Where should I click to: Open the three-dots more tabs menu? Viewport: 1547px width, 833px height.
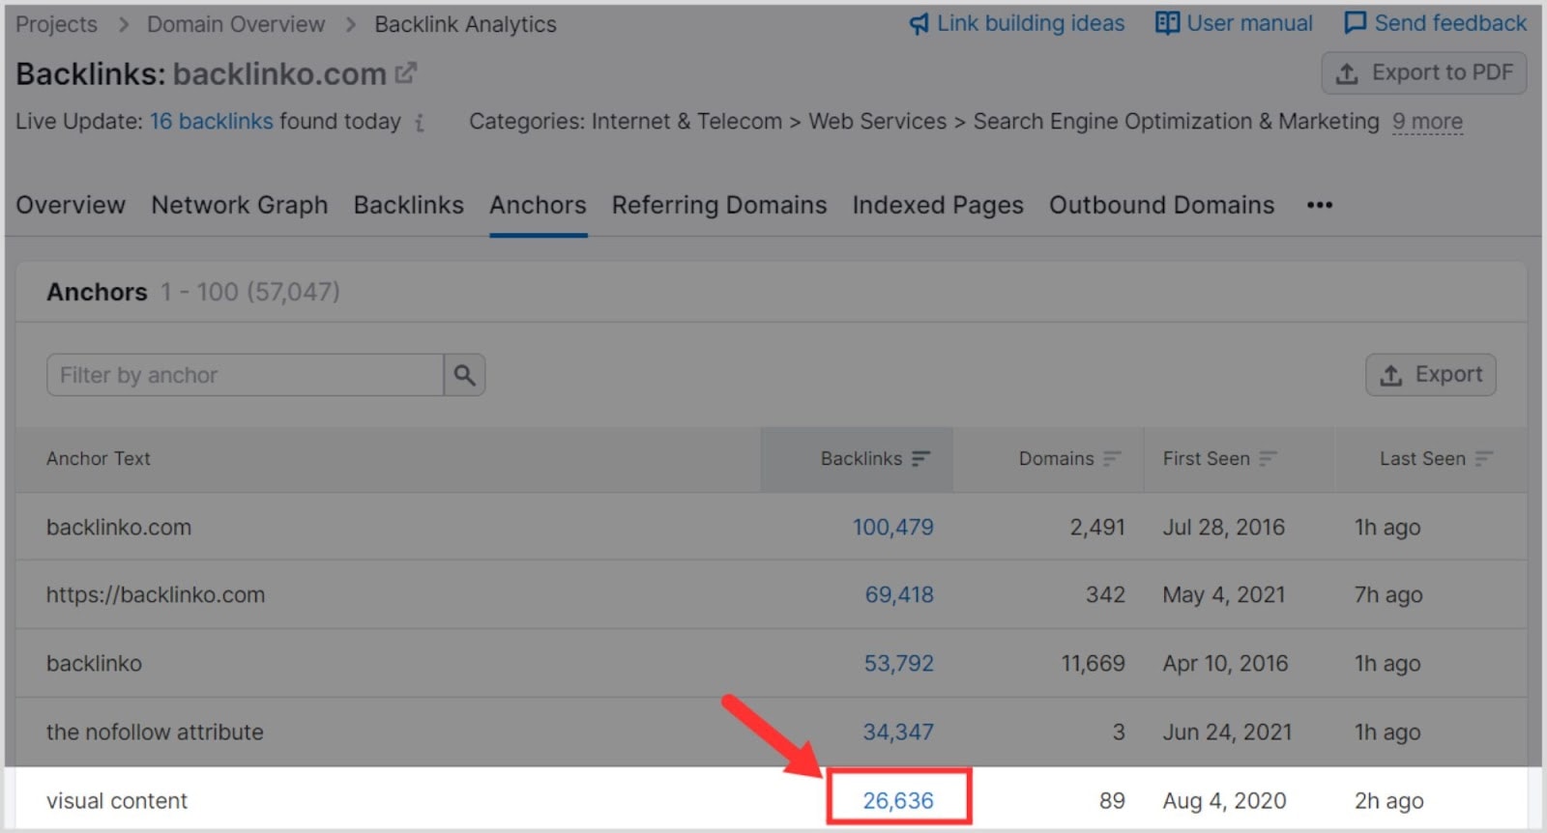[1319, 205]
